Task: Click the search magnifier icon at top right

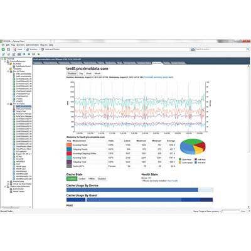Action: [x=248, y=50]
